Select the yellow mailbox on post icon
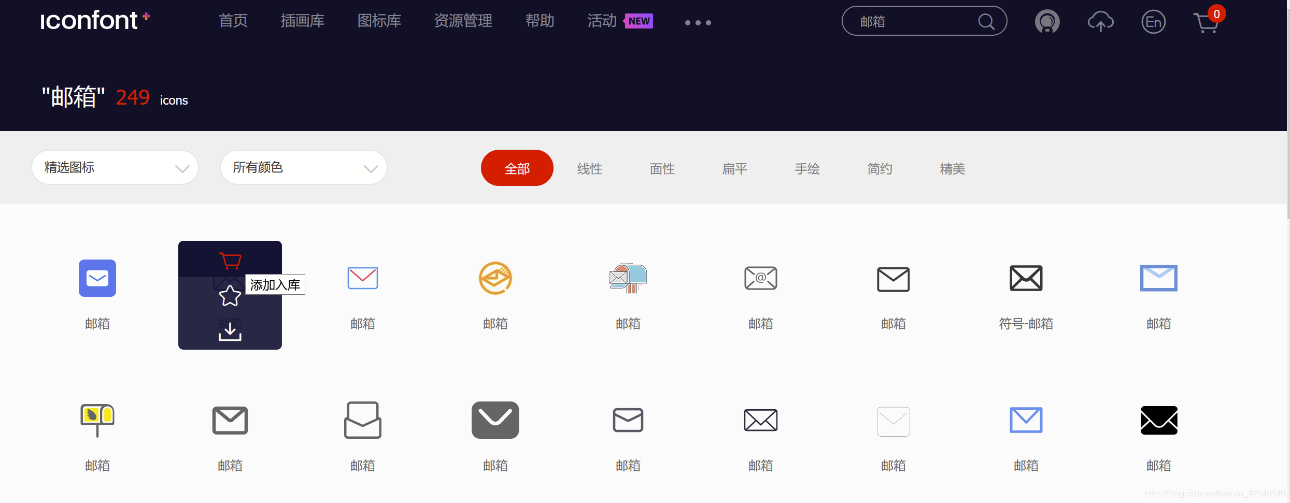 pos(97,420)
